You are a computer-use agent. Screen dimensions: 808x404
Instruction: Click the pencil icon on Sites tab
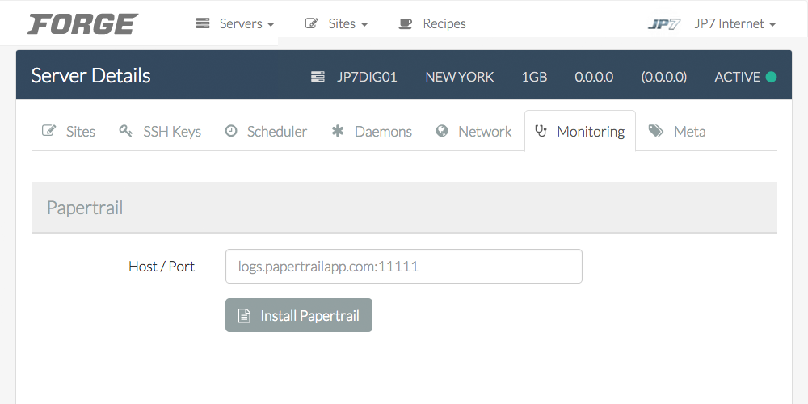tap(48, 131)
